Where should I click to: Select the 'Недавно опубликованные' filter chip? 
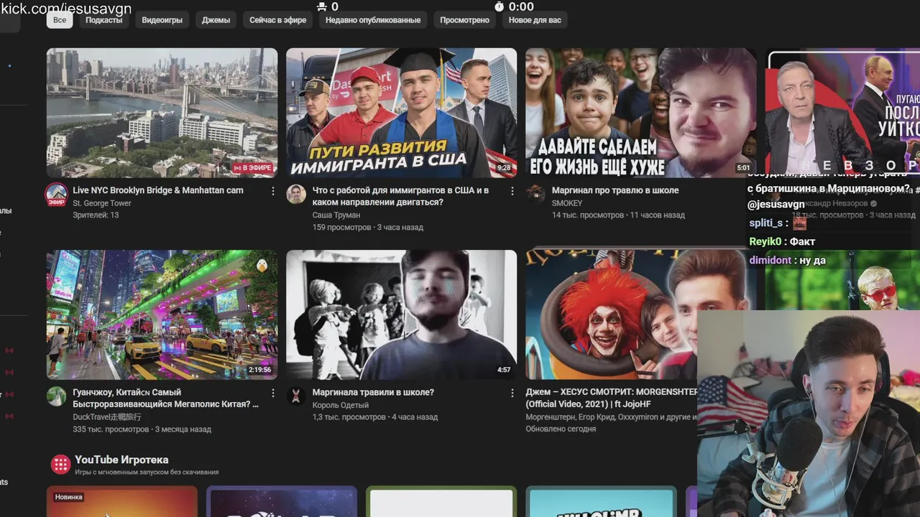(x=373, y=20)
